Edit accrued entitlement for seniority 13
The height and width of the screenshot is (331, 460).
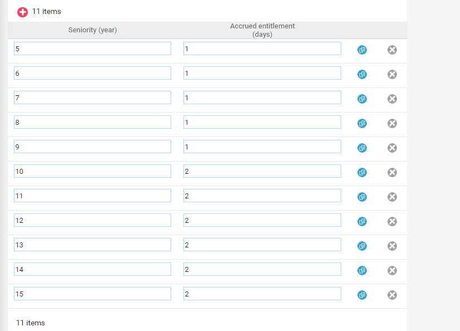pyautogui.click(x=262, y=245)
